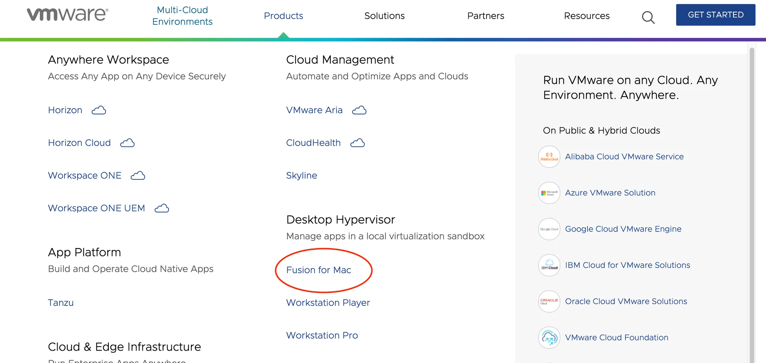Click the VMware Cloud Foundation logo icon

click(549, 338)
